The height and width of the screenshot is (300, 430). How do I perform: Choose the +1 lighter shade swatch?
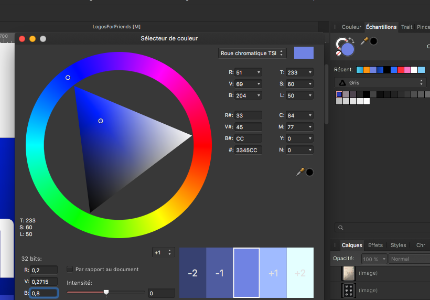pos(273,273)
